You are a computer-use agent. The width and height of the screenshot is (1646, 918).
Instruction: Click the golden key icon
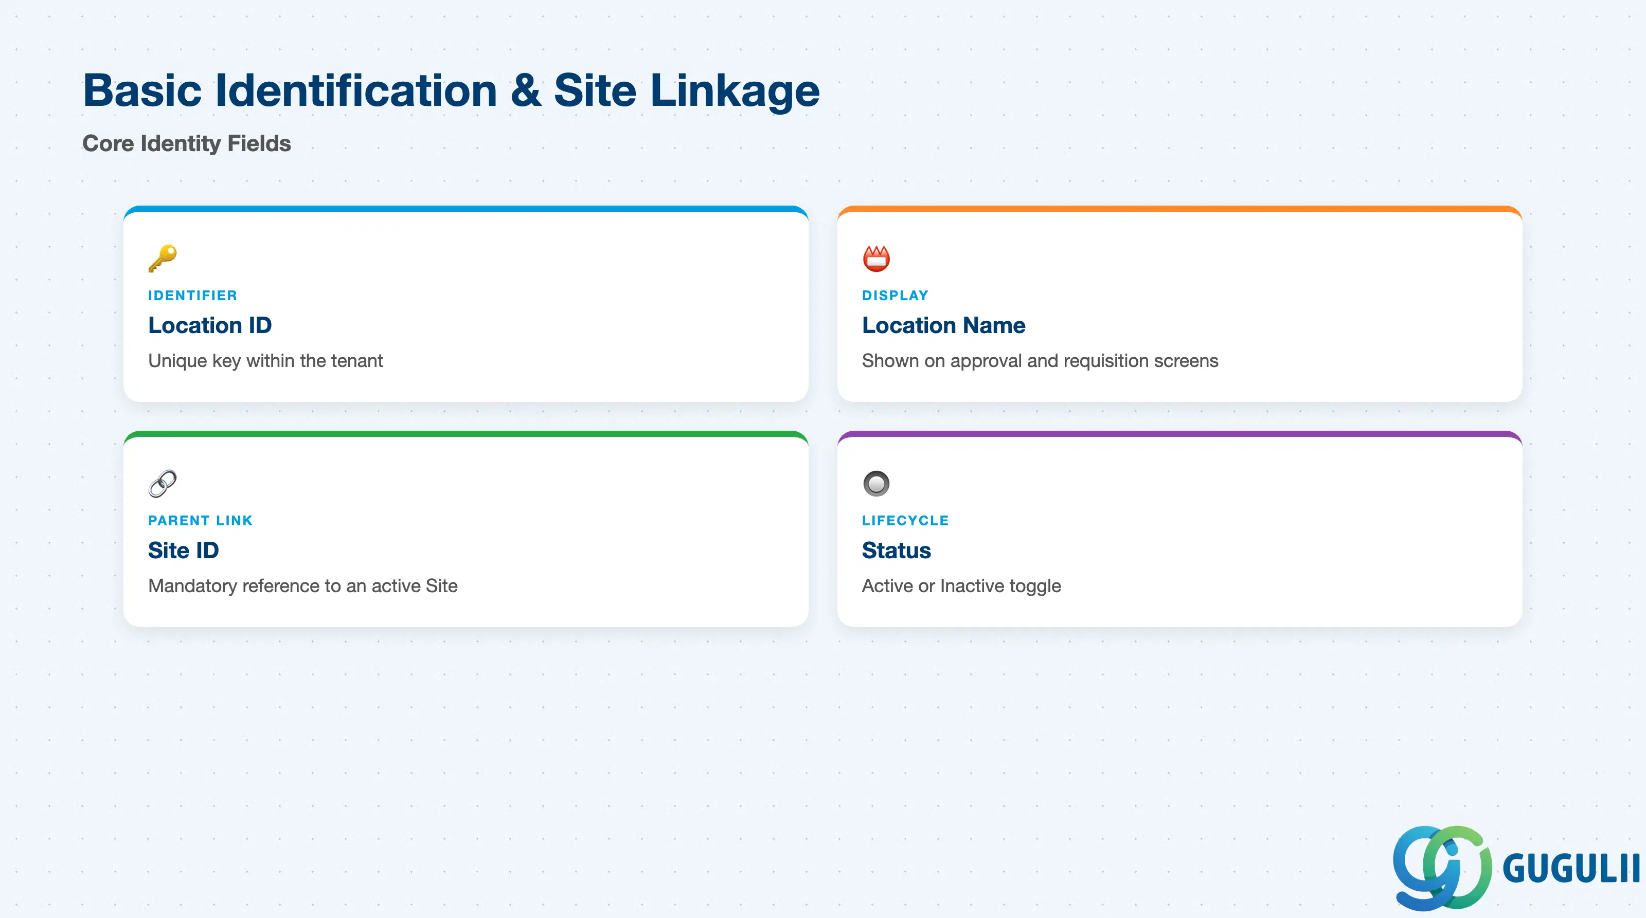click(x=163, y=259)
